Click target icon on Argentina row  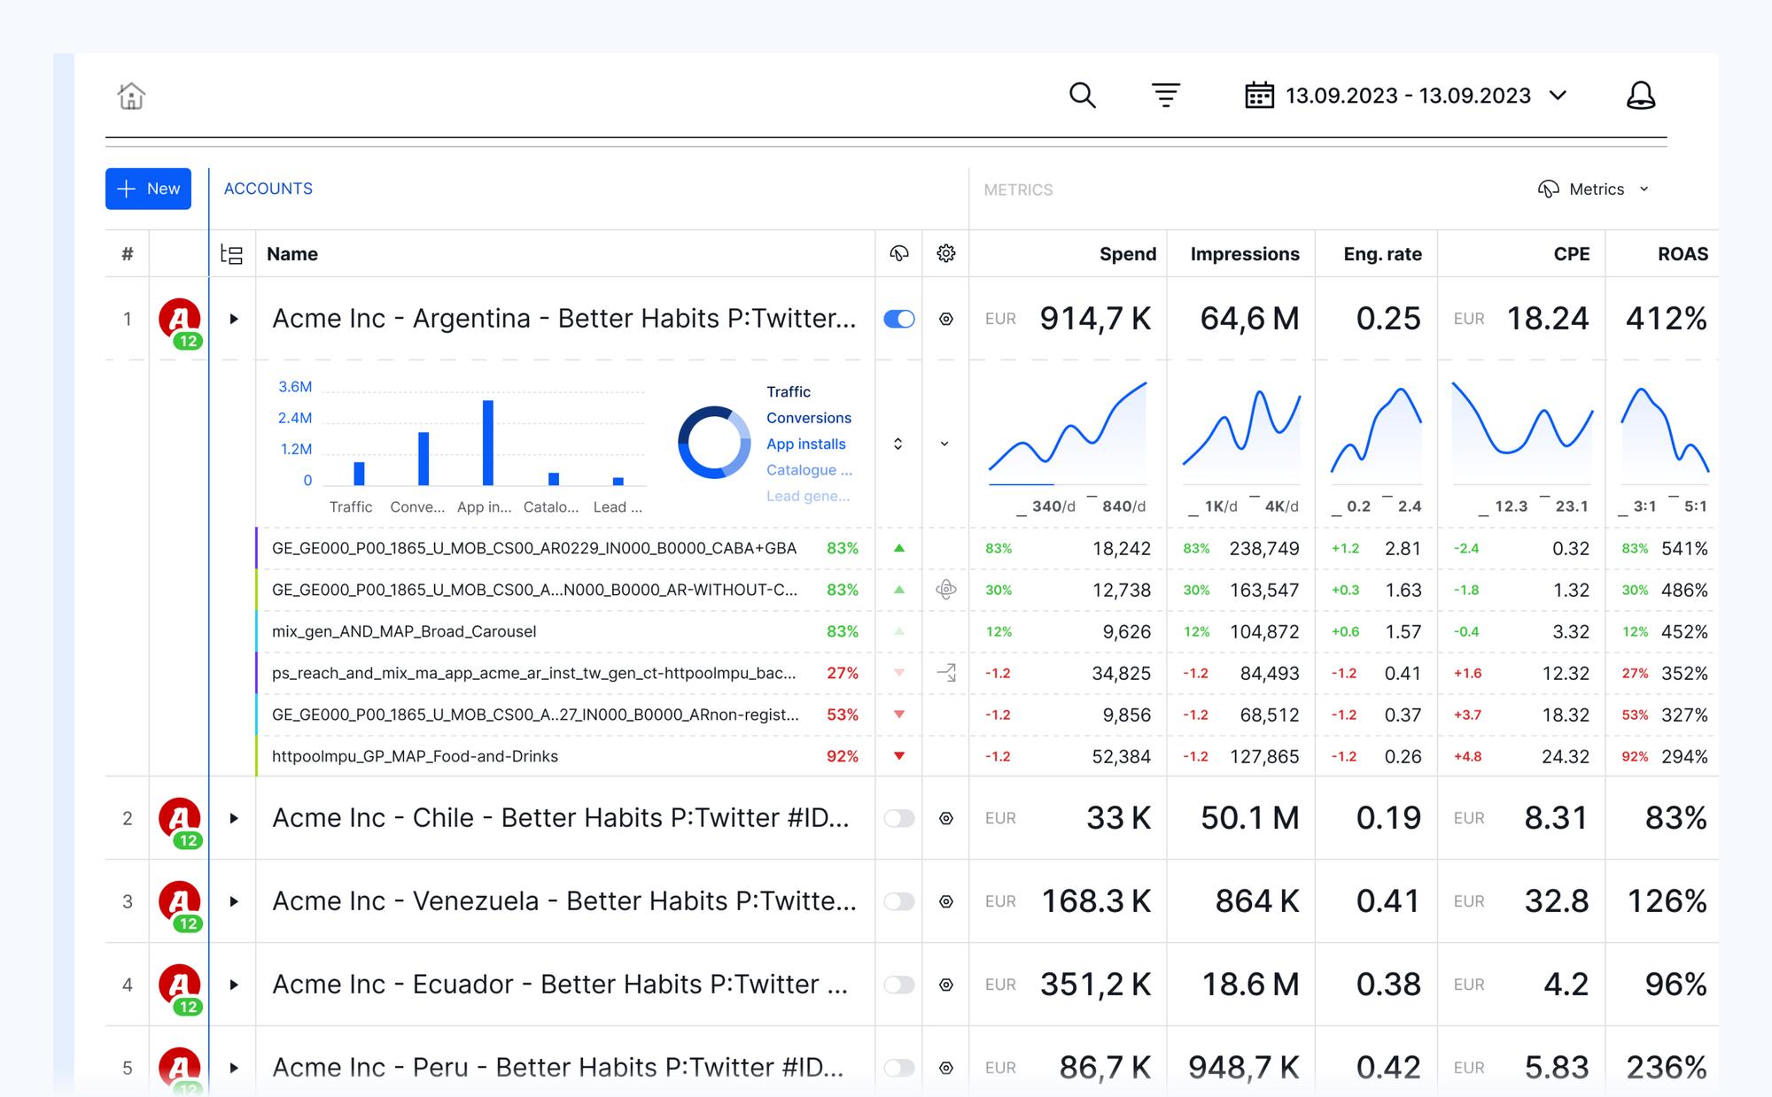pos(945,319)
